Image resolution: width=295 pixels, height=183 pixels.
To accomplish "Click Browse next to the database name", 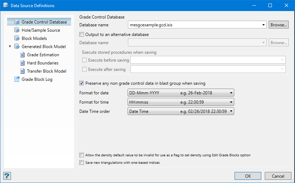I will [x=278, y=25].
